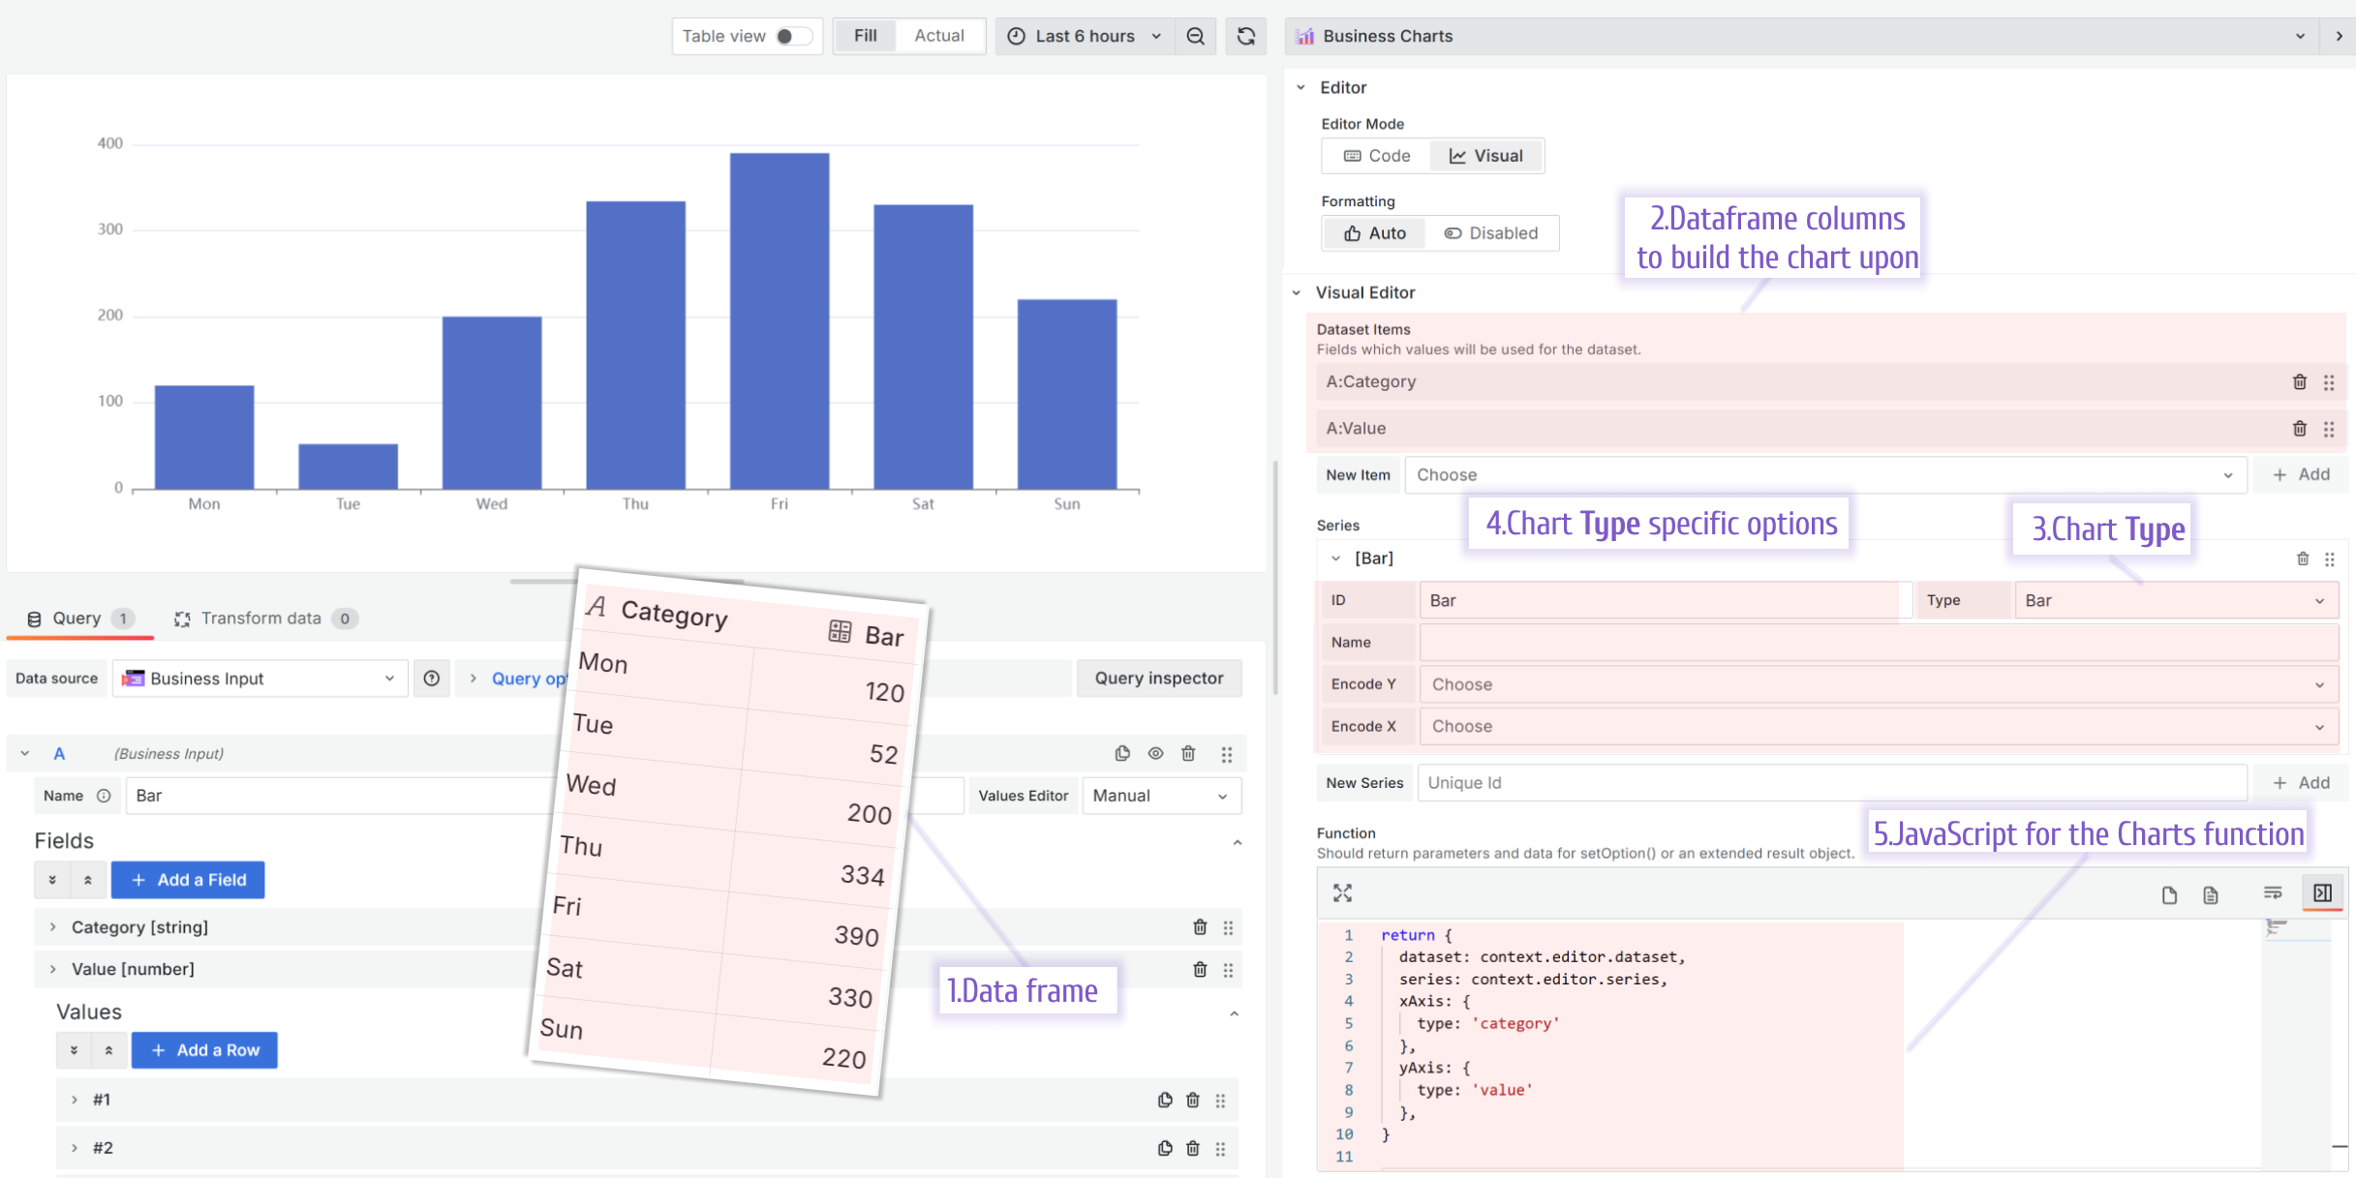
Task: Select the Code editor mode tab
Action: click(x=1374, y=155)
